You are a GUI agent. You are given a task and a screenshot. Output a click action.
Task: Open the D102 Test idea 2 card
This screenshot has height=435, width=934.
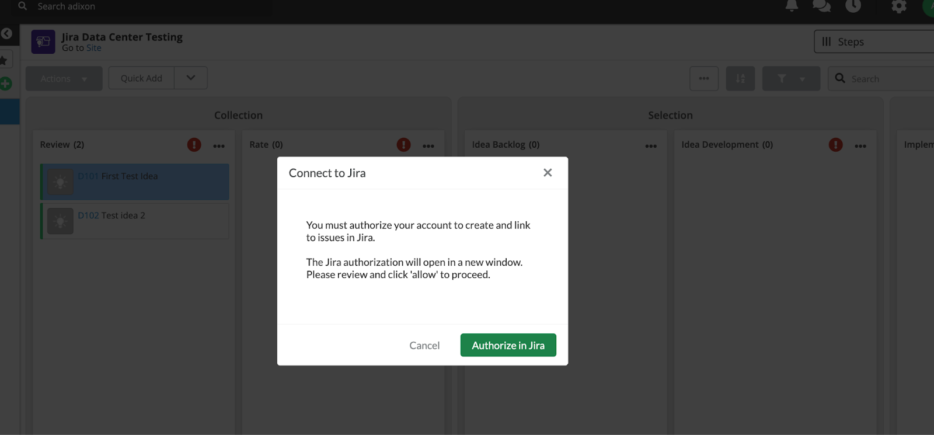pos(135,221)
